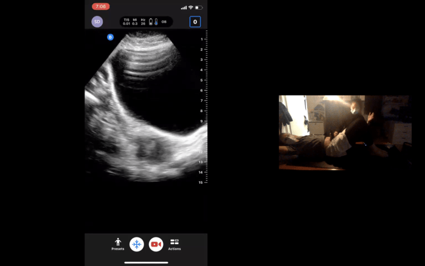Click the depth scale marker at 15 cm
425x266 pixels.
(x=201, y=182)
